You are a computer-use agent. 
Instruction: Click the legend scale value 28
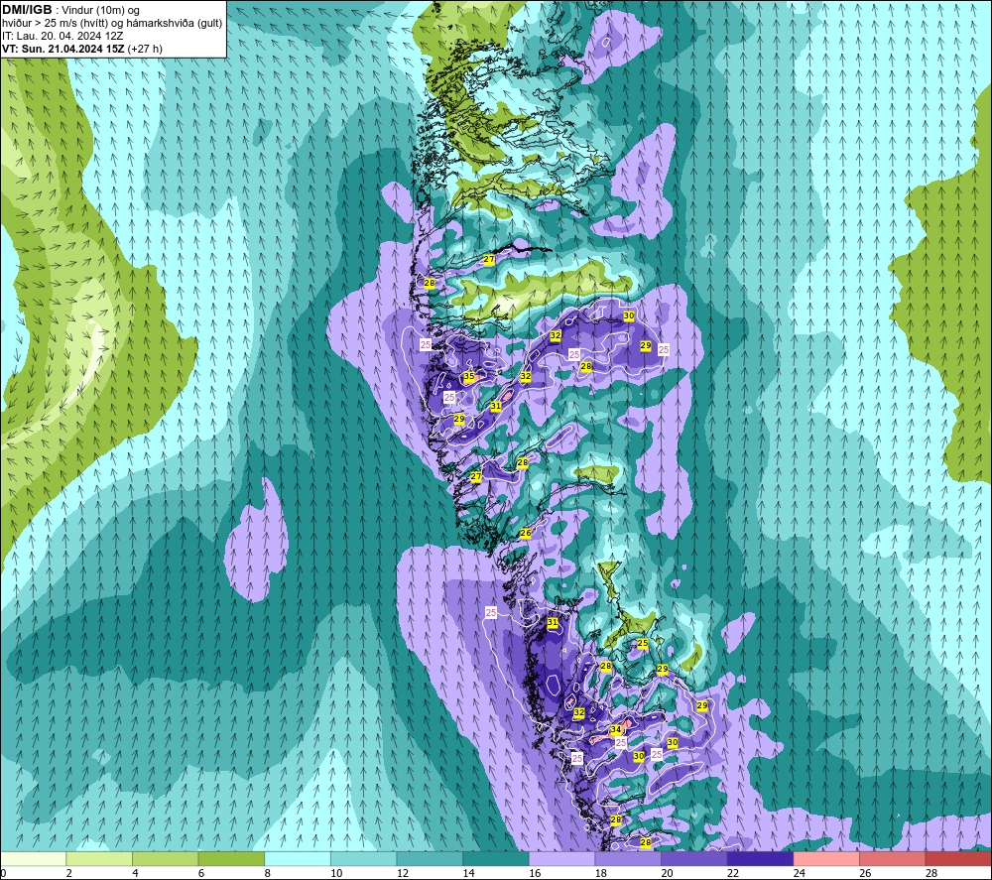(931, 873)
